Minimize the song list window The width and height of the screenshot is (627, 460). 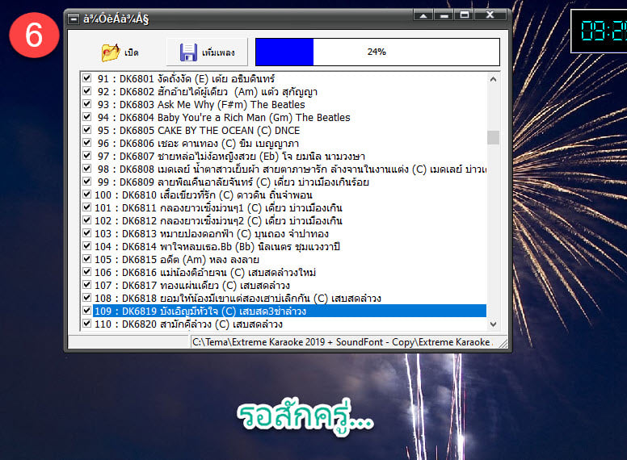(x=443, y=15)
